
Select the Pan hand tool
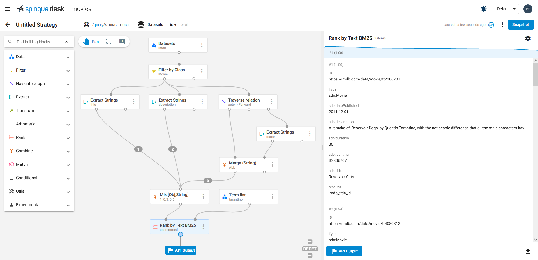91,42
